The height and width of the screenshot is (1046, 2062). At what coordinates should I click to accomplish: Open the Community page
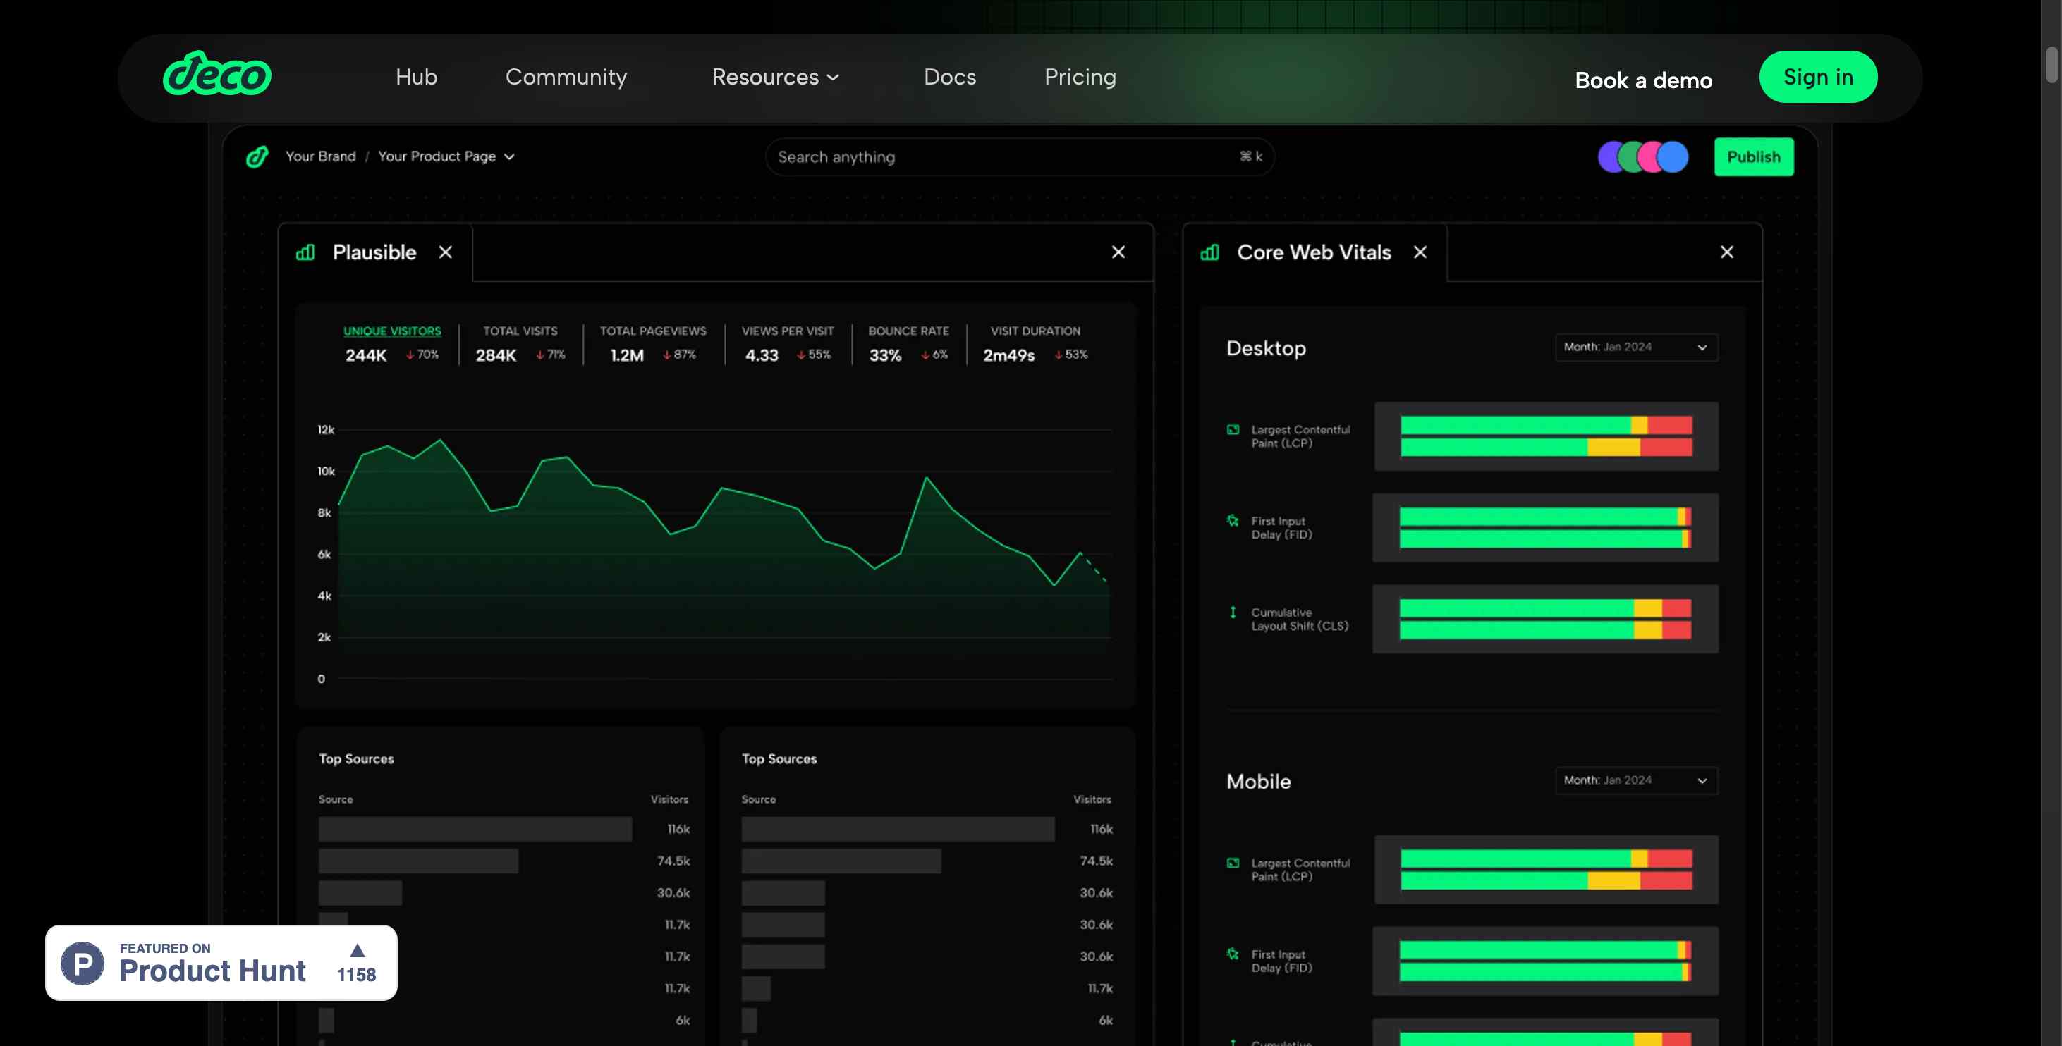[566, 77]
